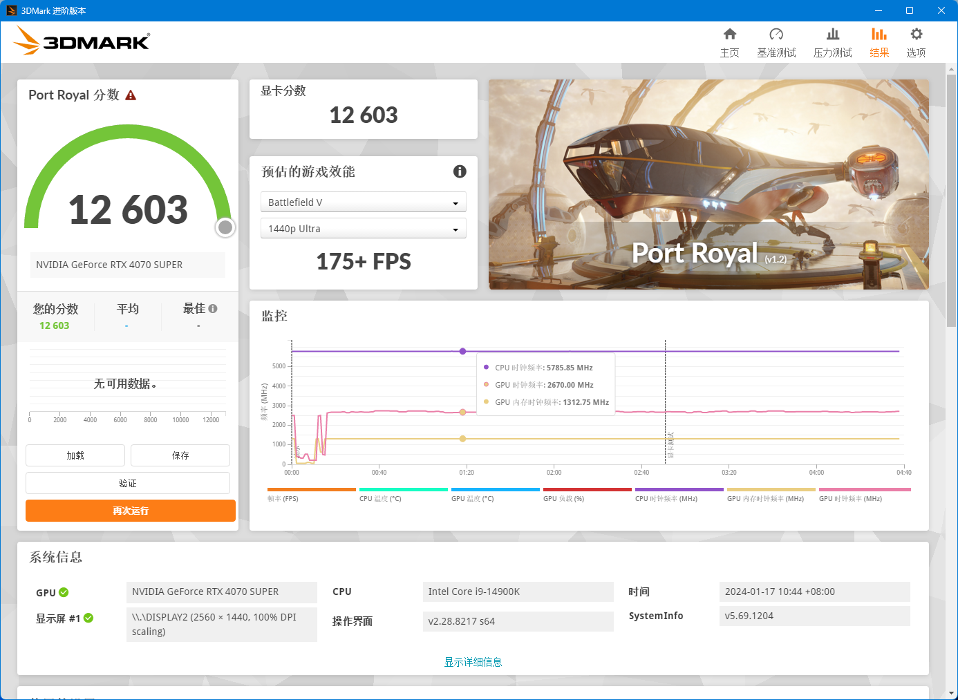Open the 显示详细信息 expander
Viewport: 958px width, 700px height.
point(473,661)
